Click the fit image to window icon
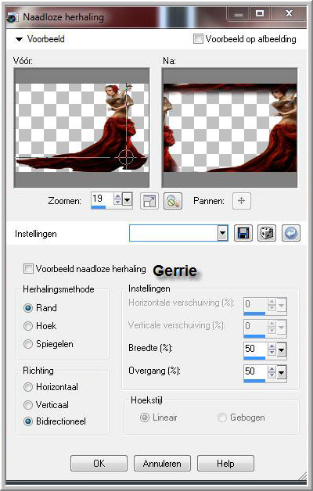 click(149, 201)
